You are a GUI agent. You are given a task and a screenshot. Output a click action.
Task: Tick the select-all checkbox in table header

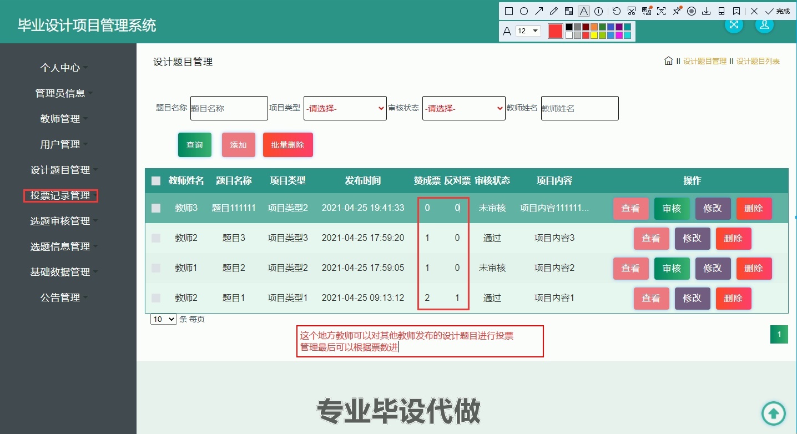pyautogui.click(x=156, y=181)
